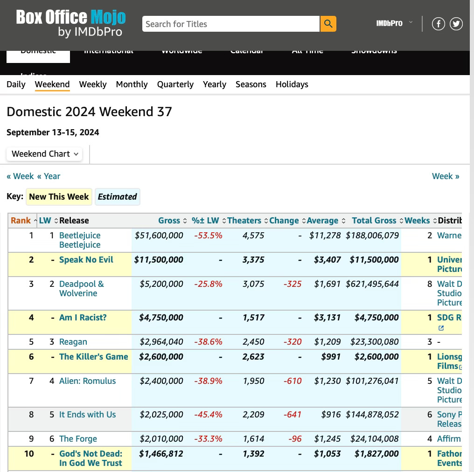Switch to the Quarterly tab
The height and width of the screenshot is (472, 474).
pyautogui.click(x=175, y=84)
